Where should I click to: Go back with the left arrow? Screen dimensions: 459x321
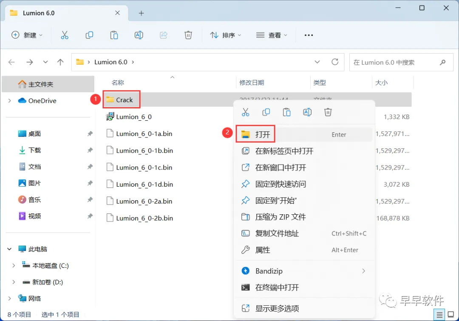coord(11,62)
